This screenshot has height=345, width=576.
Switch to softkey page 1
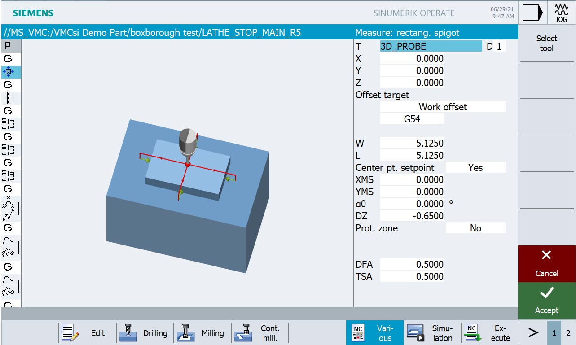554,333
